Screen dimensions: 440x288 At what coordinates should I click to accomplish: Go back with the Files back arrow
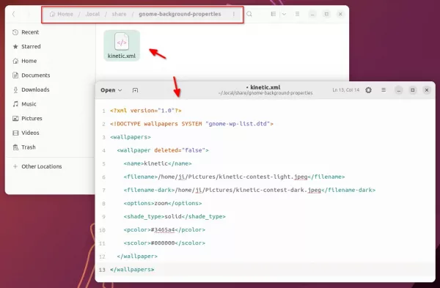coord(13,14)
